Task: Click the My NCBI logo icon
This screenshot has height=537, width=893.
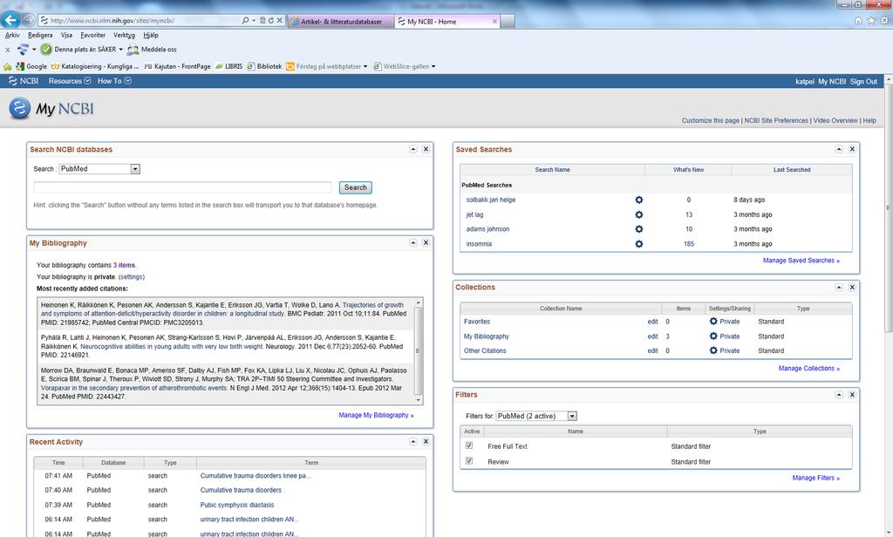Action: tap(19, 107)
